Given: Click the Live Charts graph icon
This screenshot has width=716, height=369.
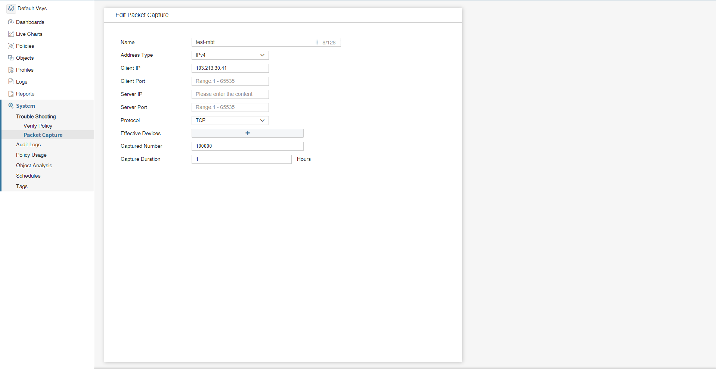Looking at the screenshot, I should tap(11, 34).
